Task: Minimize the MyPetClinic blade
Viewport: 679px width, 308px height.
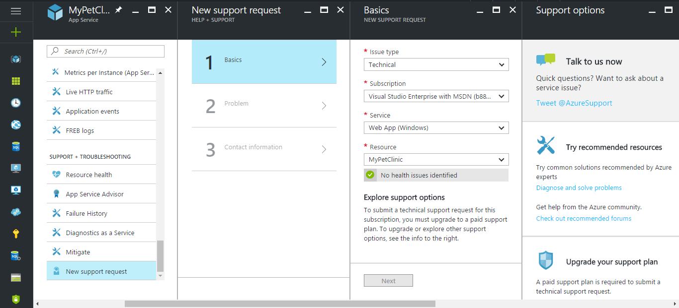Action: 136,11
